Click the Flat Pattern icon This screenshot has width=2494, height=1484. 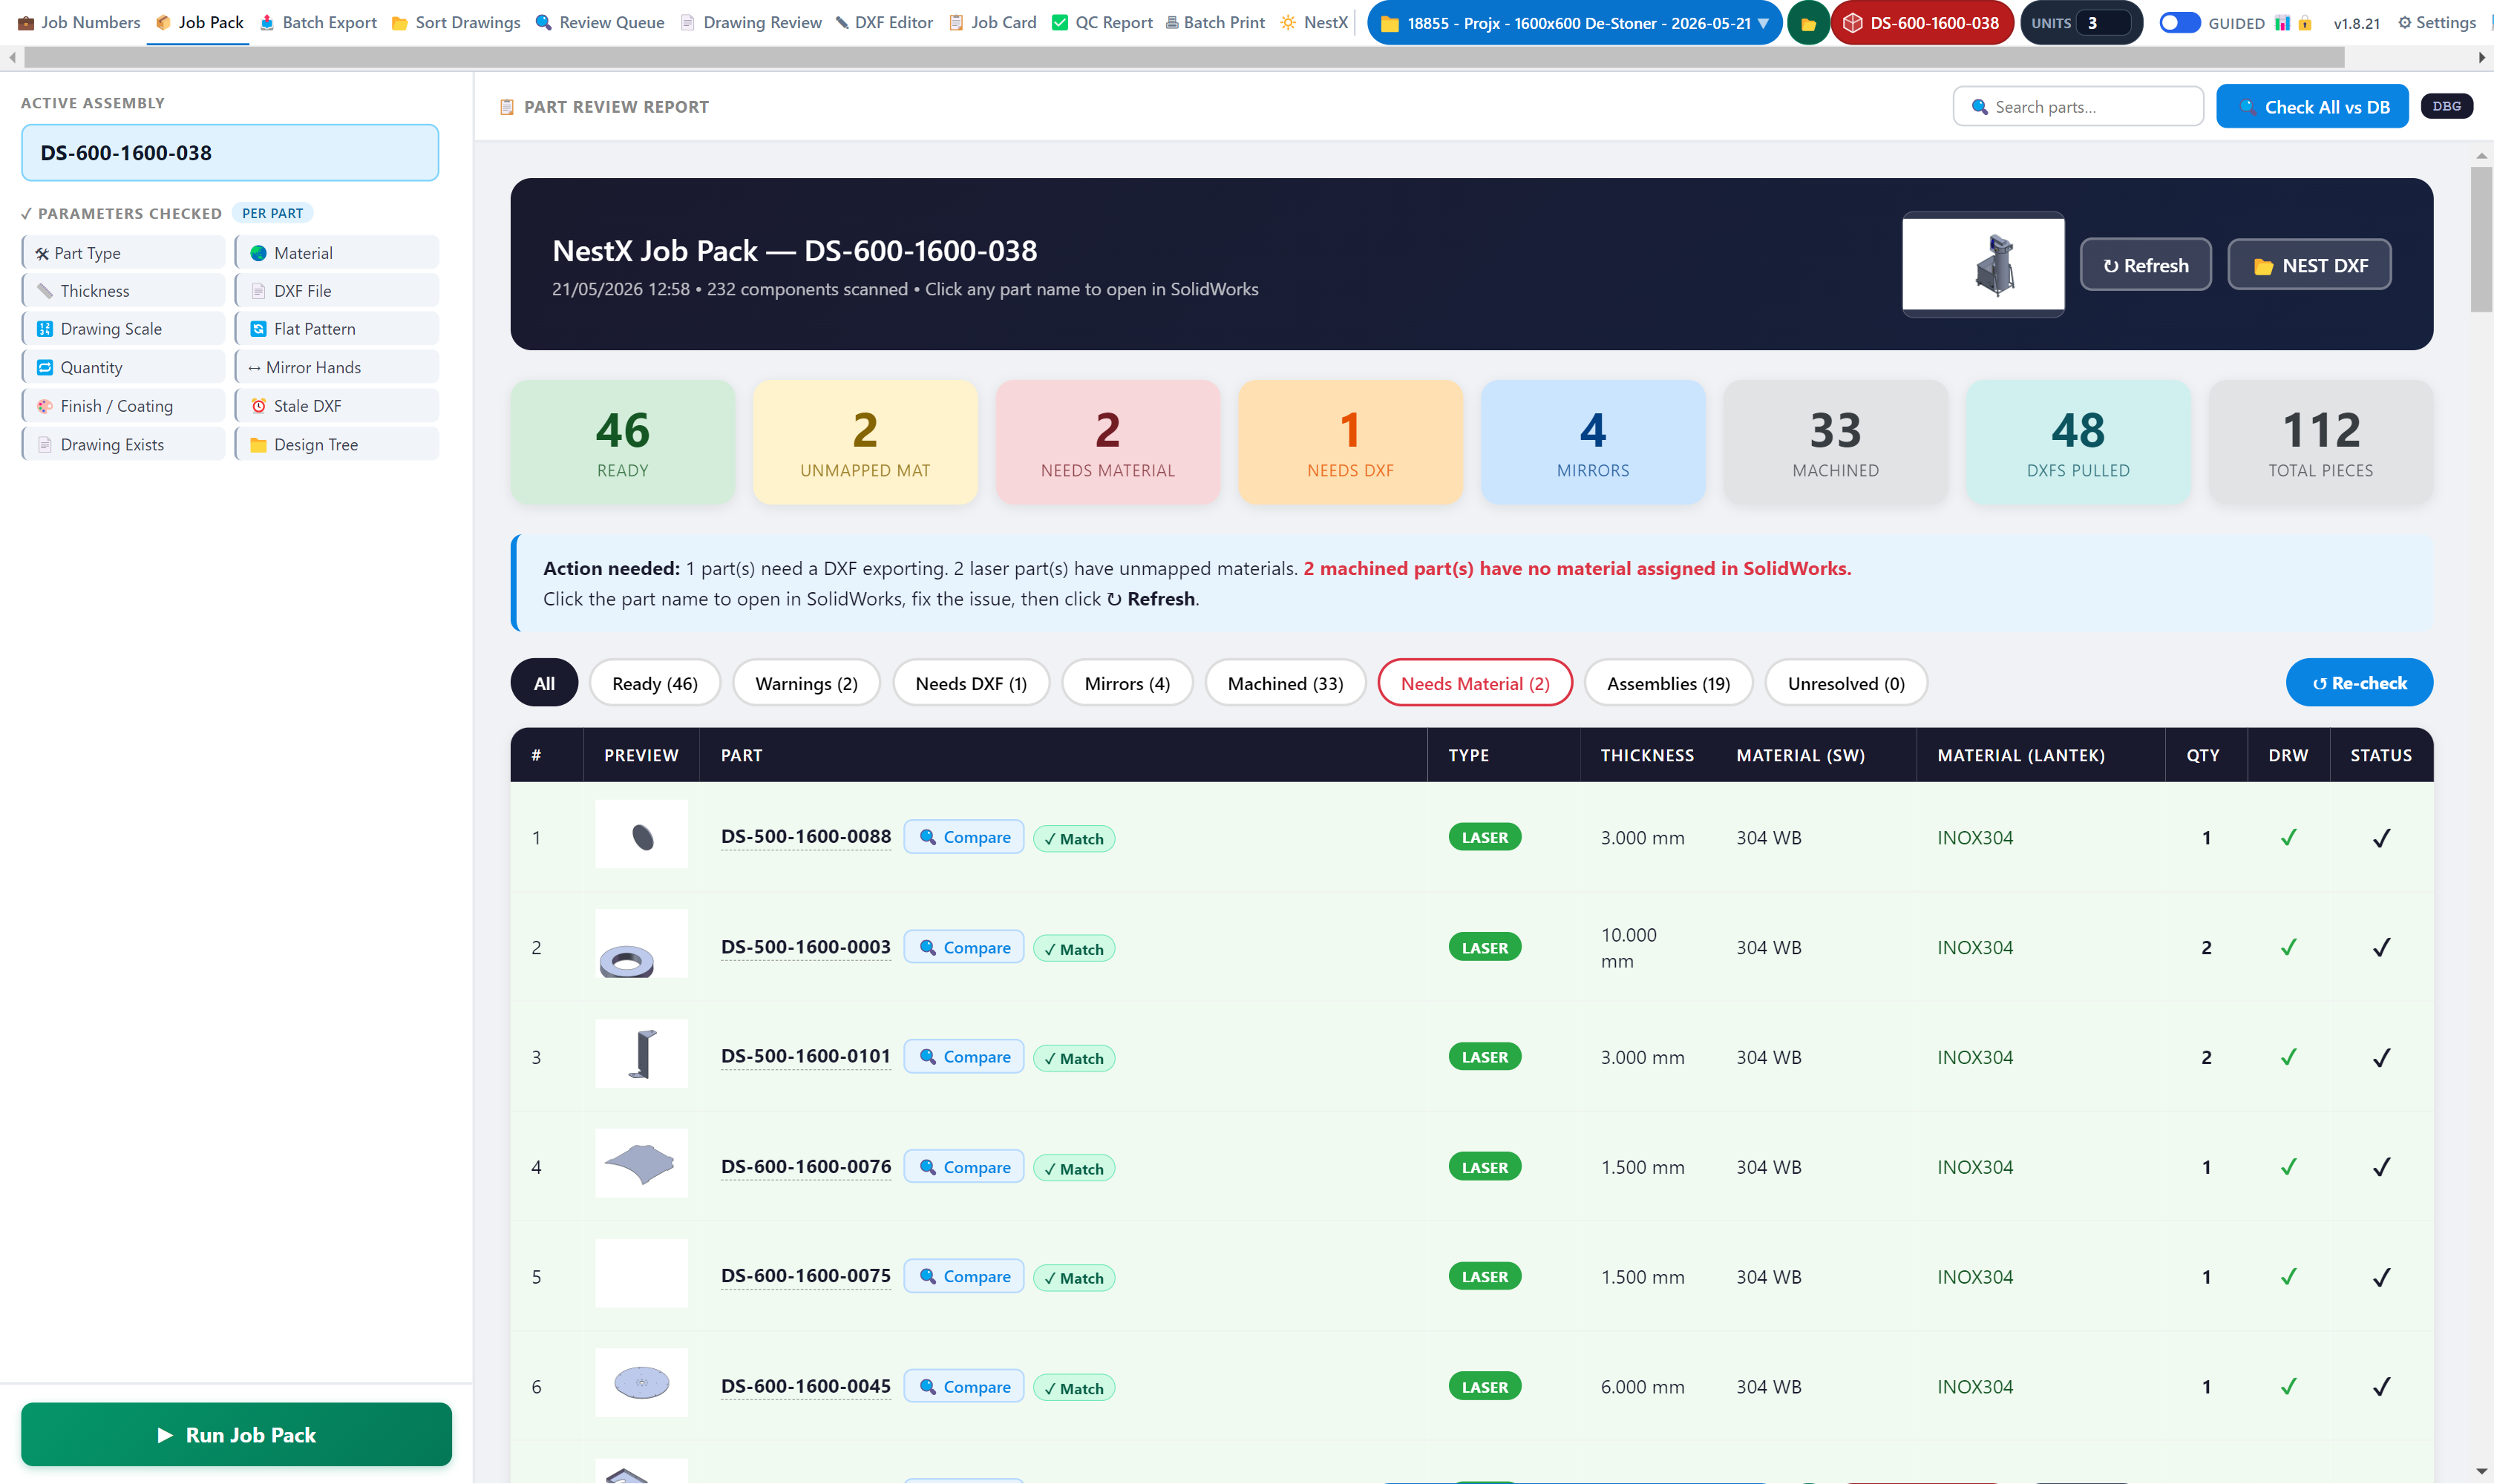258,329
